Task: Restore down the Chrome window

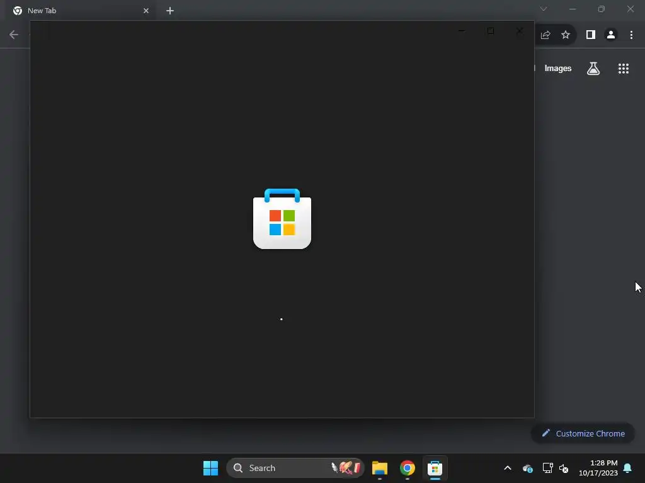Action: coord(602,9)
